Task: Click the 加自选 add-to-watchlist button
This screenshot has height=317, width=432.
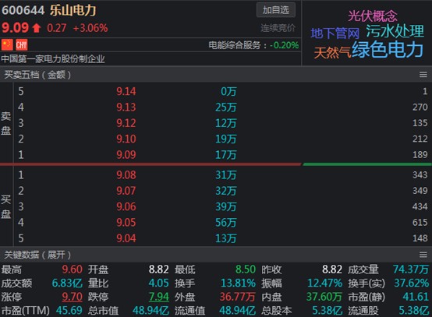Action: pyautogui.click(x=276, y=10)
